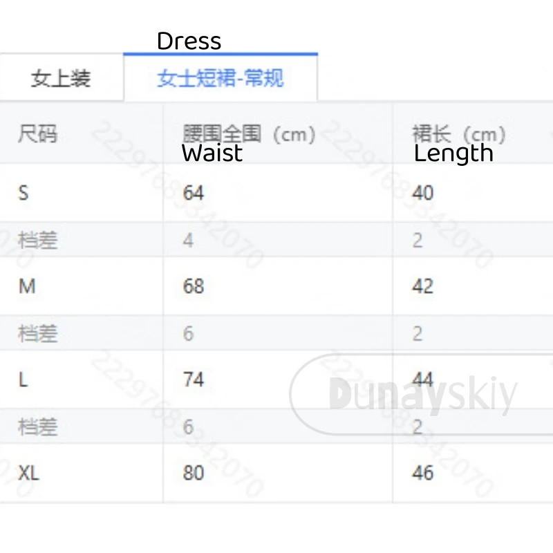This screenshot has width=553, height=553.
Task: Click waist value 64 for size S
Action: point(194,193)
